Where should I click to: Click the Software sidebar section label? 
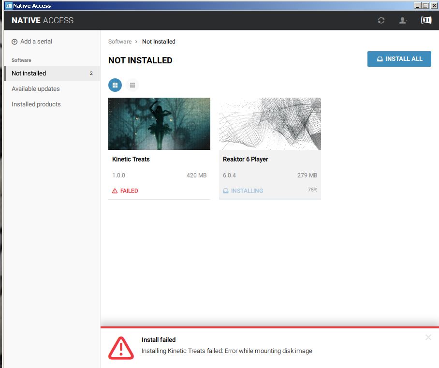(x=21, y=60)
